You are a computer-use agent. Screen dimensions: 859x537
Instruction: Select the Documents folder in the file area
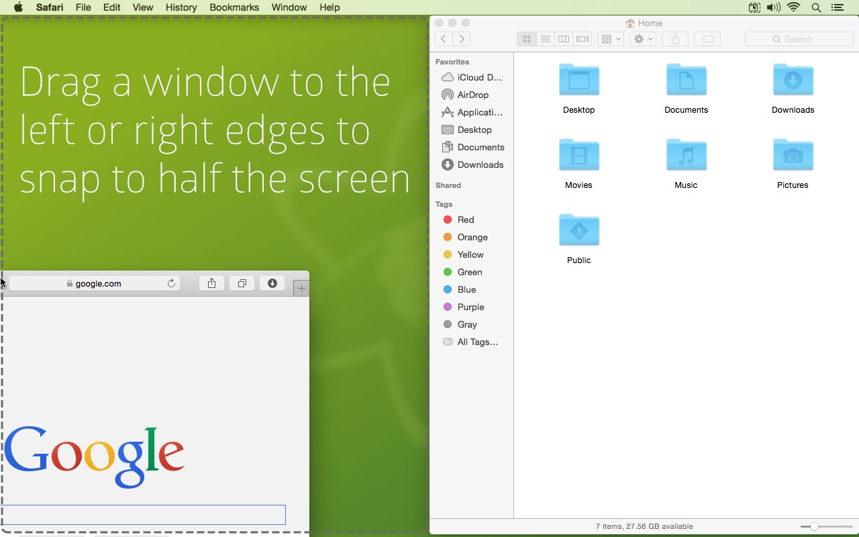[686, 80]
